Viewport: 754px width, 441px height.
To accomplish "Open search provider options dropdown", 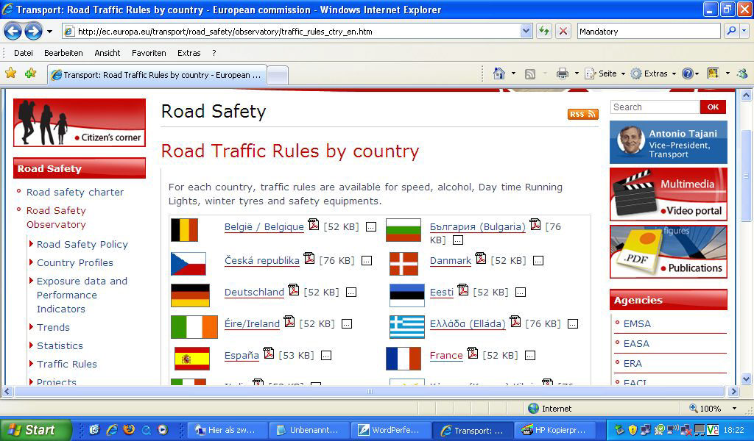I will pyautogui.click(x=744, y=31).
